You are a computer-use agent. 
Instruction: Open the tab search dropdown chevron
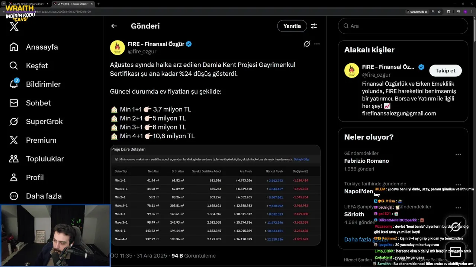[x=3, y=3]
